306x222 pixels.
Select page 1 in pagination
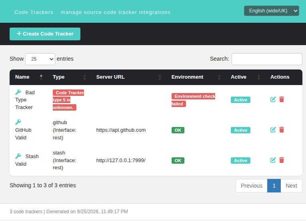pos(274,186)
